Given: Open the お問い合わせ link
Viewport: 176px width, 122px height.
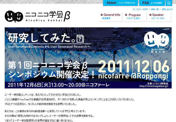Looking at the screenshot, I should point(167,9).
